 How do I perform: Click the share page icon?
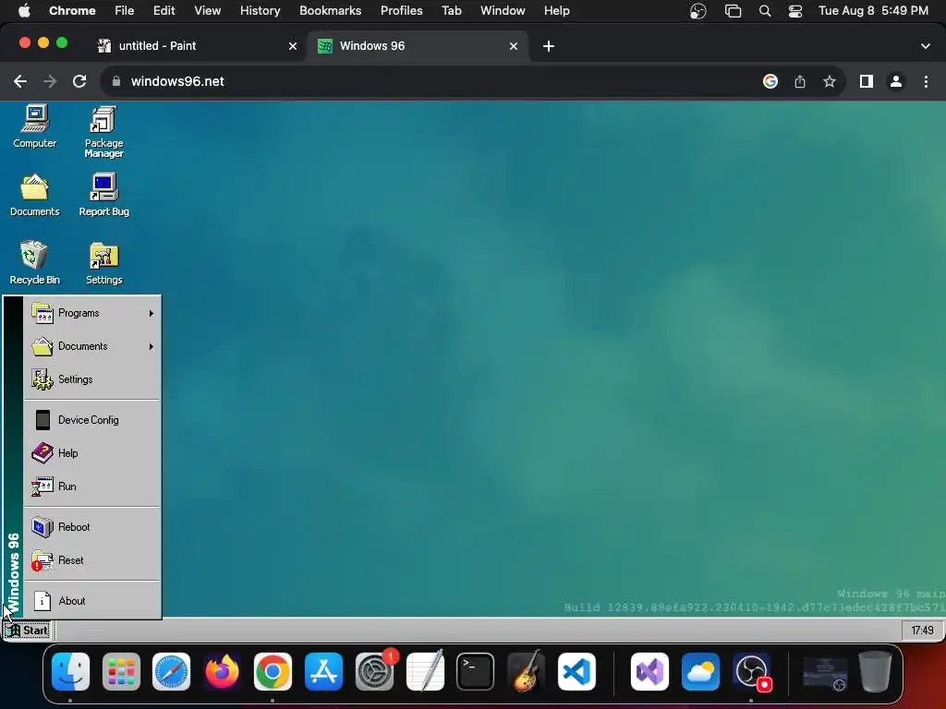(x=800, y=81)
